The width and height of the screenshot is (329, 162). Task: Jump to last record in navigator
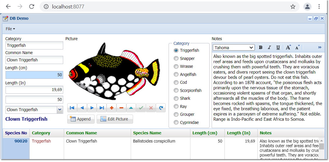pyautogui.click(x=102, y=108)
